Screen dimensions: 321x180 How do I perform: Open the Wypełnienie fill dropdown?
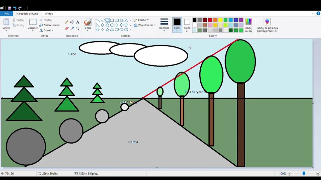(x=145, y=25)
